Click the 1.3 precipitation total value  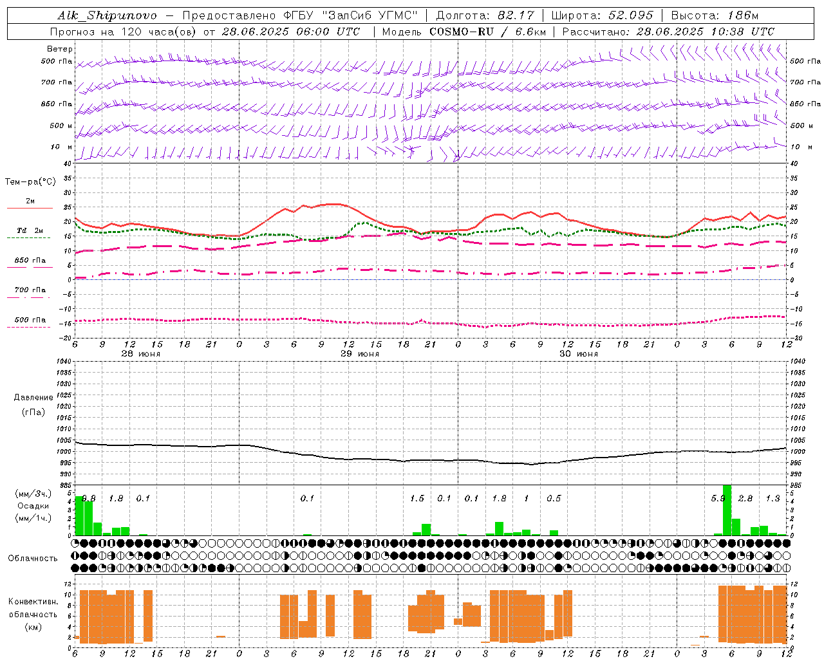773,499
